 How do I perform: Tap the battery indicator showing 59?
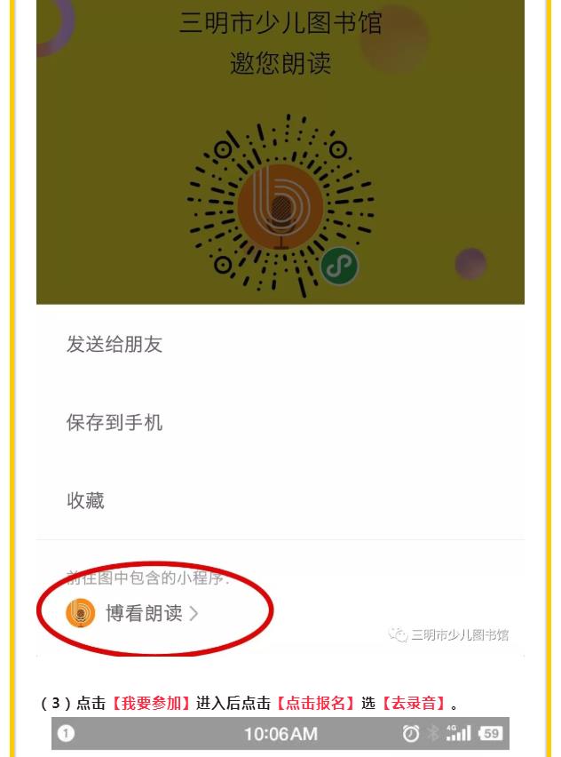coord(490,733)
